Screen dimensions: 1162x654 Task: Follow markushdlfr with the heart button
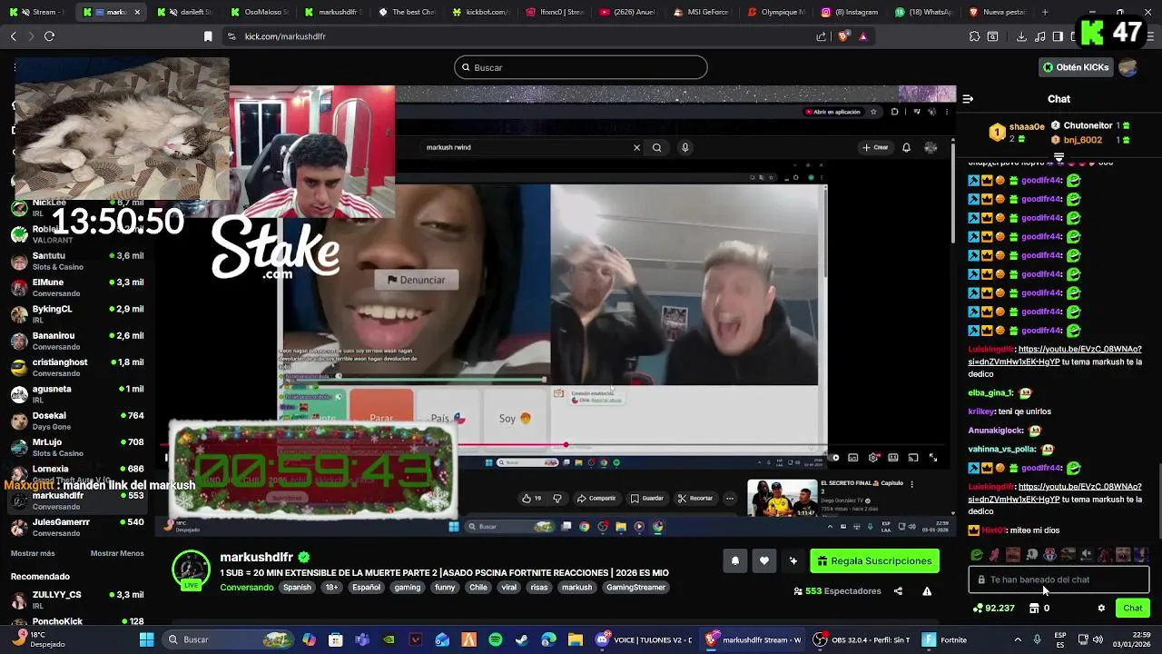point(764,561)
